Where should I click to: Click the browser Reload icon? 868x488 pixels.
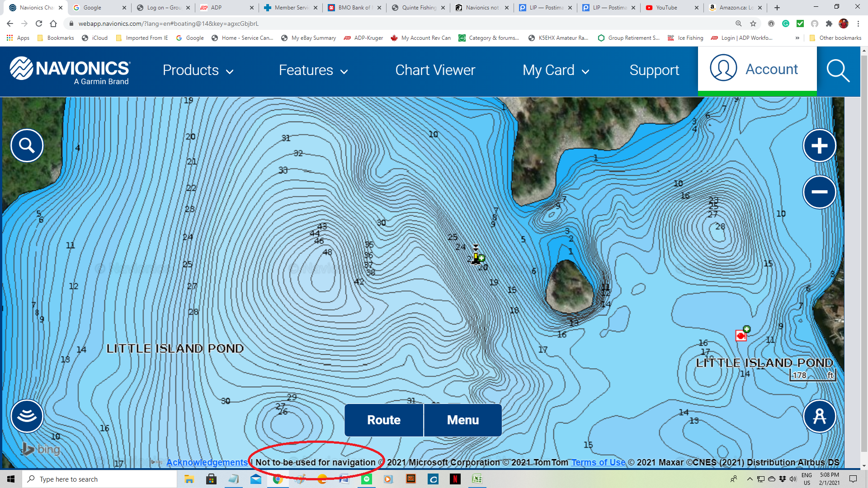click(x=39, y=23)
